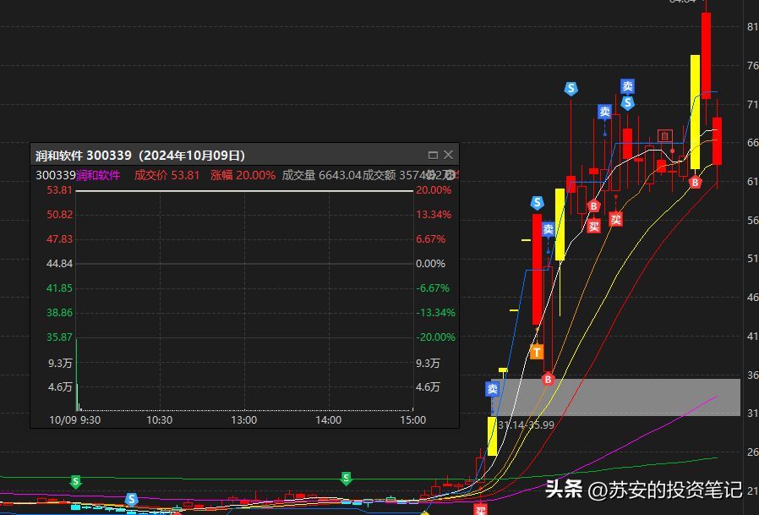
Task: Click the right-hand green S marker
Action: pos(346,479)
